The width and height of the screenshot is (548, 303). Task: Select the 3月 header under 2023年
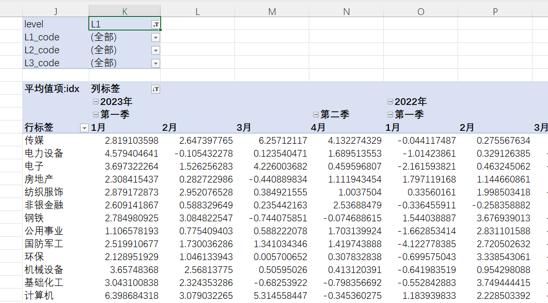272,127
